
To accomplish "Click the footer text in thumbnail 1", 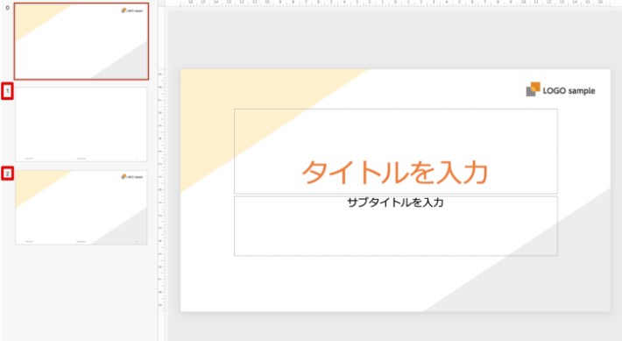I will pos(81,159).
